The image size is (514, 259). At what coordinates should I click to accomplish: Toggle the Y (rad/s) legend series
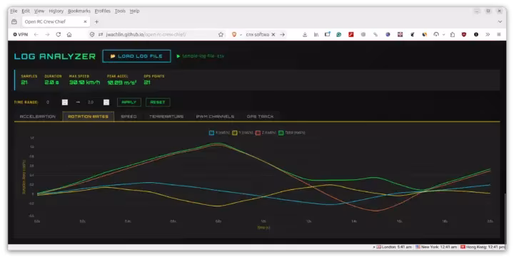[243, 132]
